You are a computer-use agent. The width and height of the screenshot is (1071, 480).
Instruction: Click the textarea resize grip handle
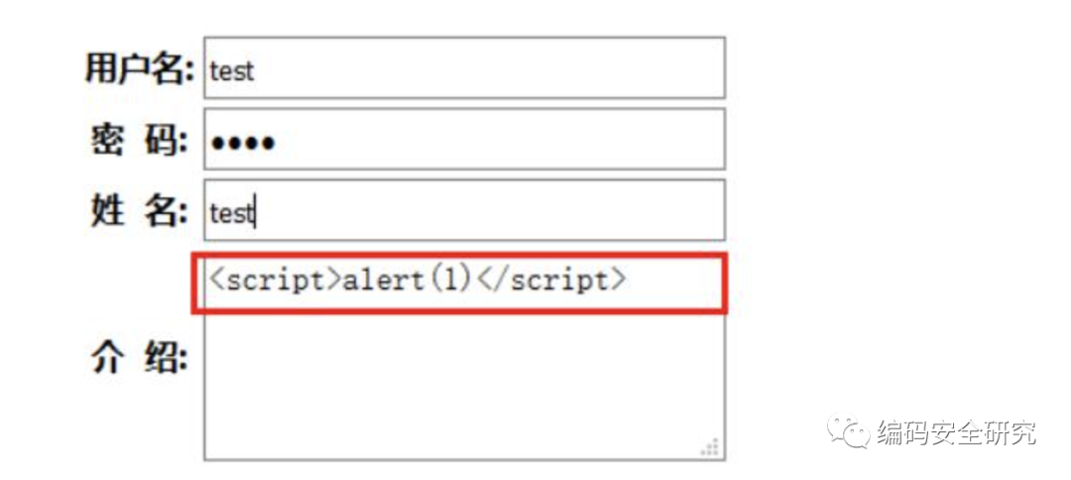coord(710,447)
